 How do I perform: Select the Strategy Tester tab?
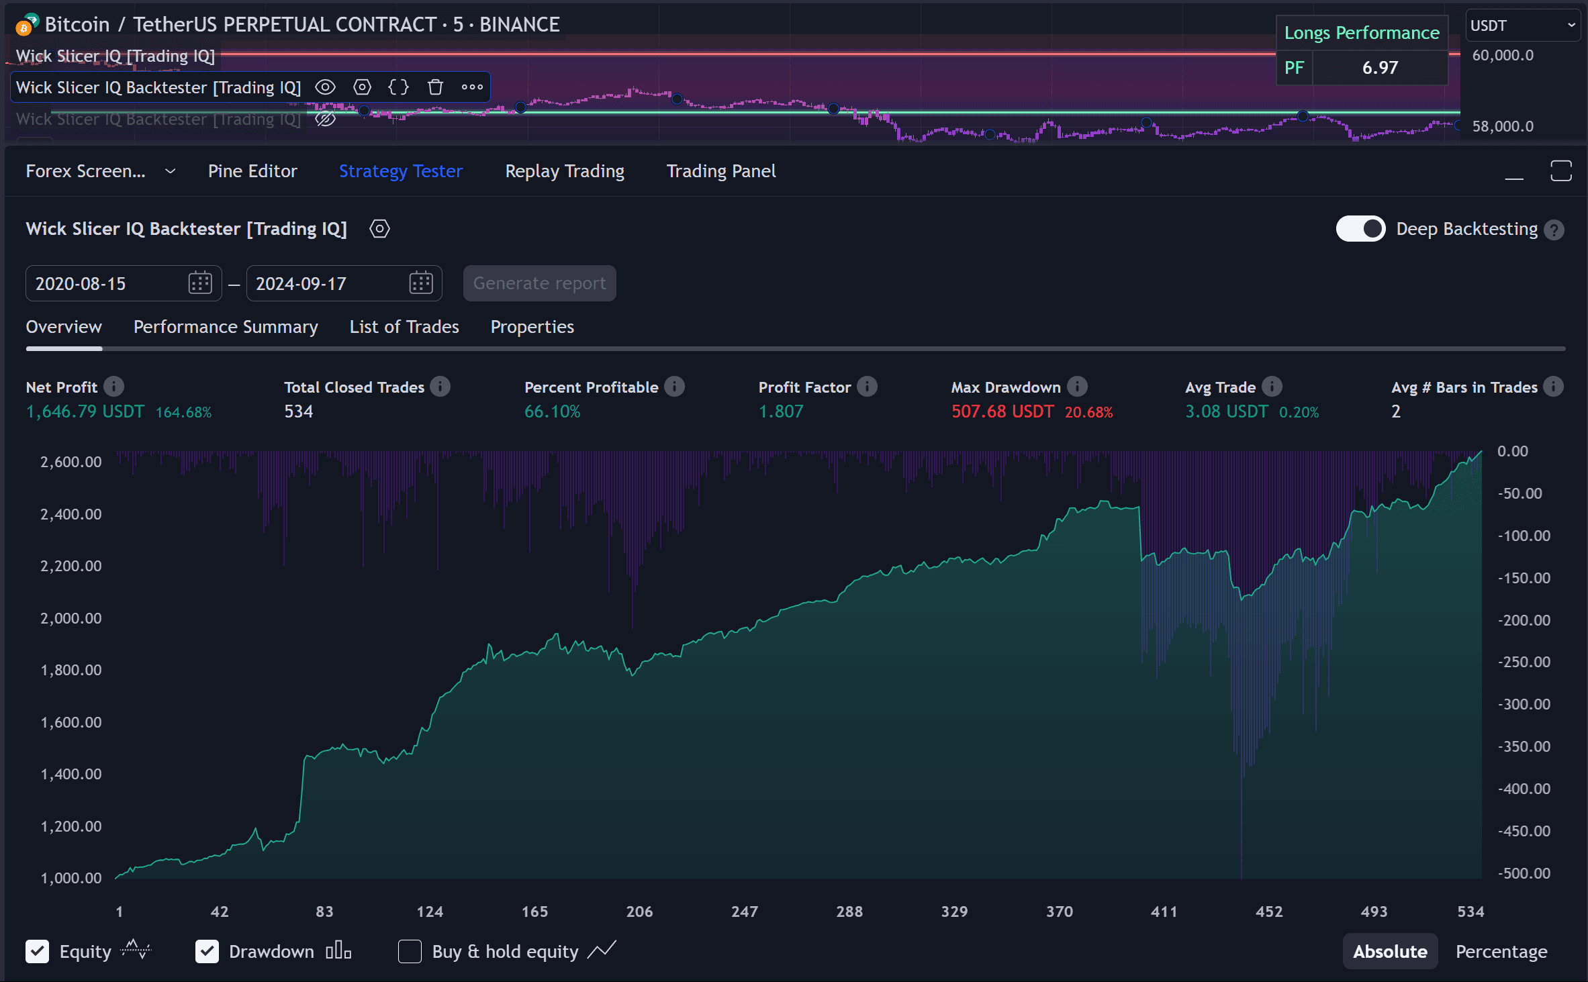pyautogui.click(x=401, y=171)
